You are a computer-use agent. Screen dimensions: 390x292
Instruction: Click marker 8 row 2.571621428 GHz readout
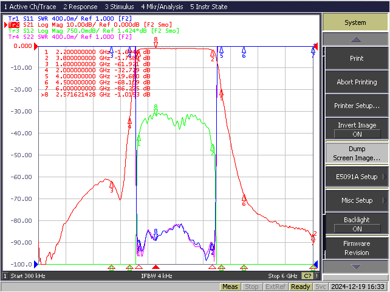pos(96,95)
